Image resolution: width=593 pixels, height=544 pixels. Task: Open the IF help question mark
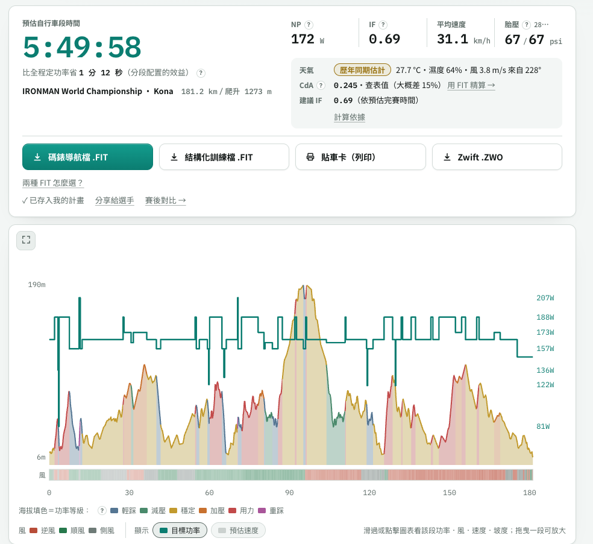click(383, 25)
